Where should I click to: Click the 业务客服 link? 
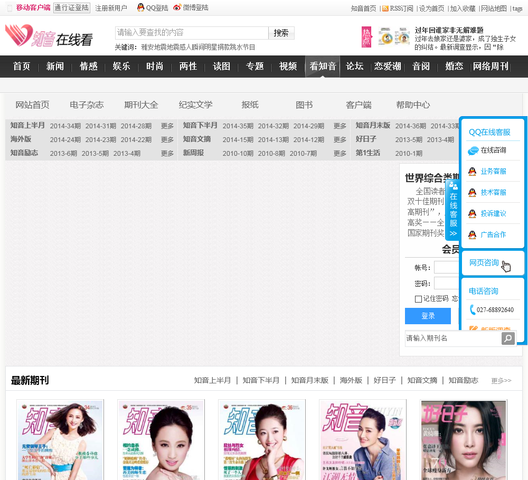[493, 172]
